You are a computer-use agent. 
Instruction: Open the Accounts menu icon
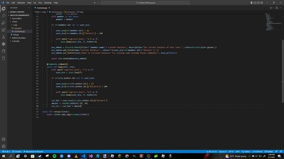click(4, 139)
